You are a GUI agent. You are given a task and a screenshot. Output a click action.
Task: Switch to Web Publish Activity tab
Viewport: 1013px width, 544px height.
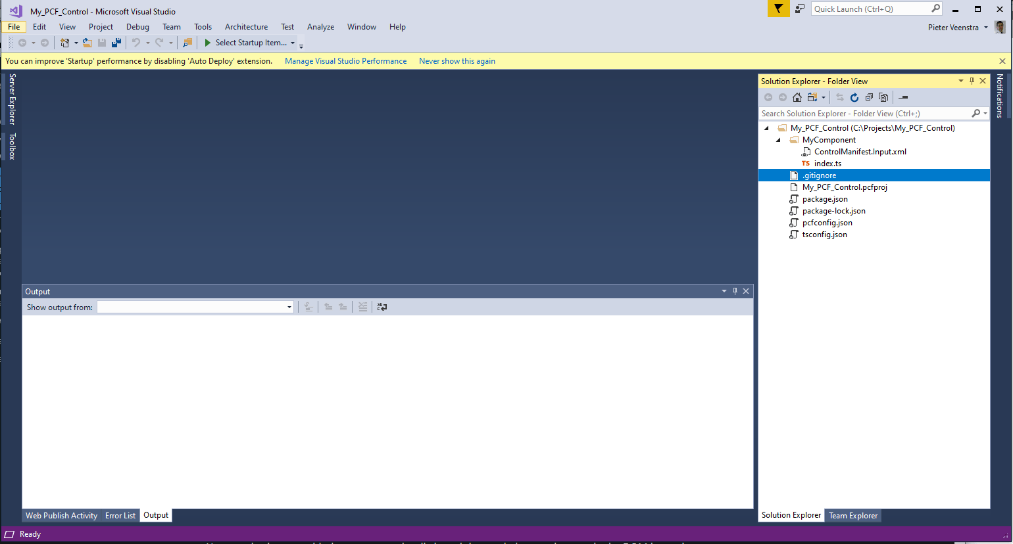61,516
